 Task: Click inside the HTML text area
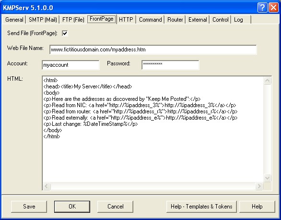tap(153, 129)
